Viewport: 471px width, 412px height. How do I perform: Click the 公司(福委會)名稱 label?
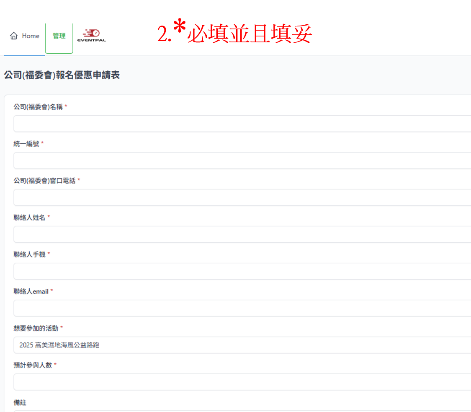click(x=38, y=107)
